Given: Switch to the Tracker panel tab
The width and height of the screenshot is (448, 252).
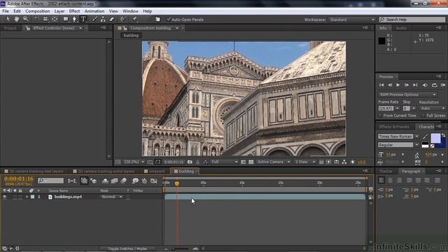Looking at the screenshot, I should coord(386,171).
